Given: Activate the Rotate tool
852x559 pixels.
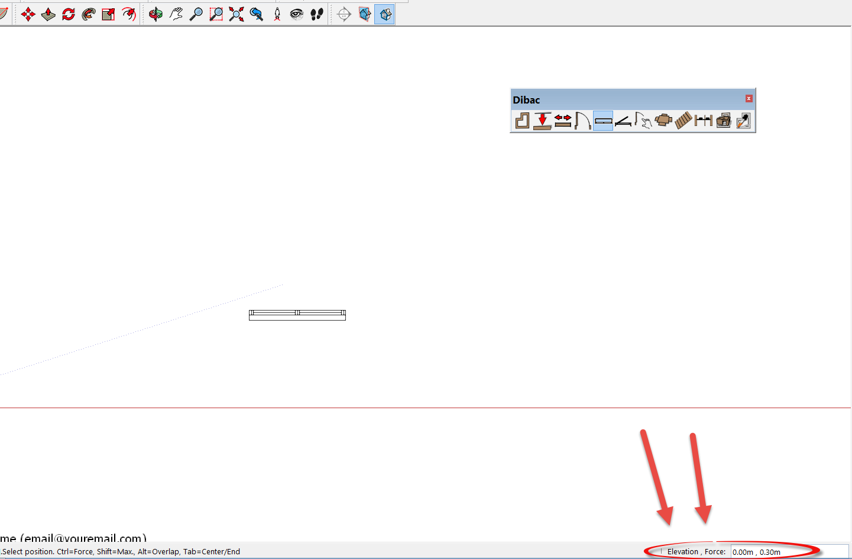Looking at the screenshot, I should [x=68, y=14].
